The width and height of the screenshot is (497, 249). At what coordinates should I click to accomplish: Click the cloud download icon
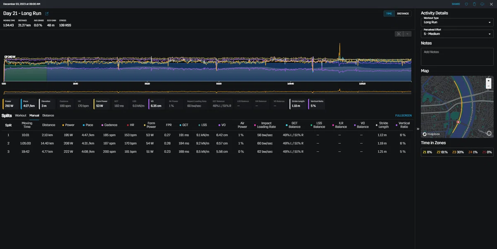[482, 4]
